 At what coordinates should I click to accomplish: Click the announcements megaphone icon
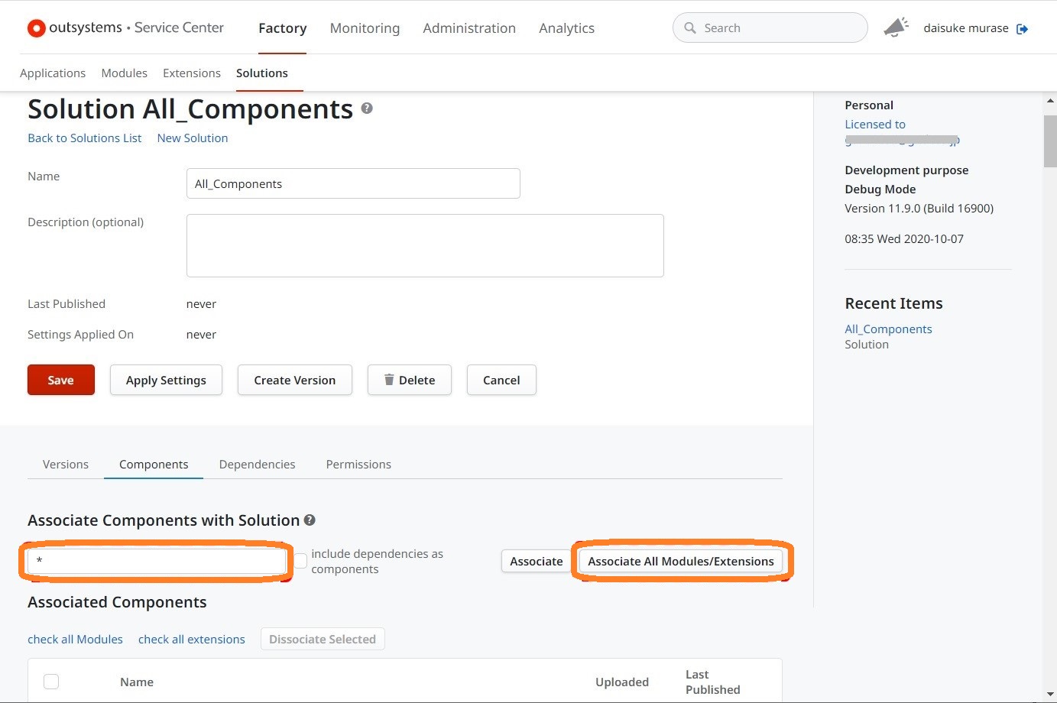coord(896,28)
